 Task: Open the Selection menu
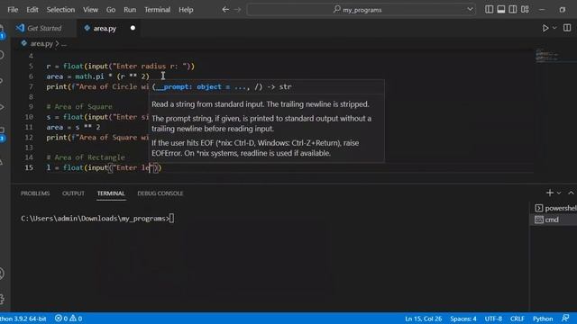60,10
